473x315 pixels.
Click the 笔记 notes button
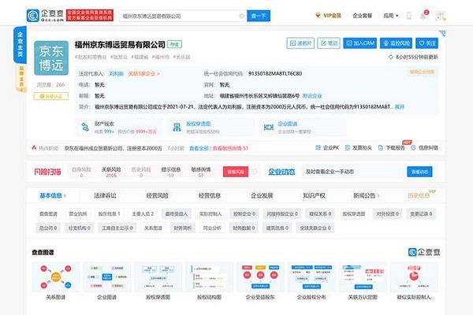(329, 43)
